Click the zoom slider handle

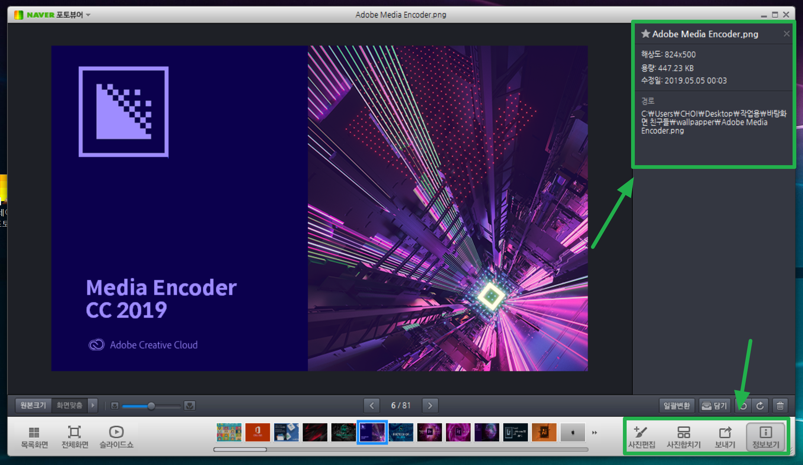151,406
